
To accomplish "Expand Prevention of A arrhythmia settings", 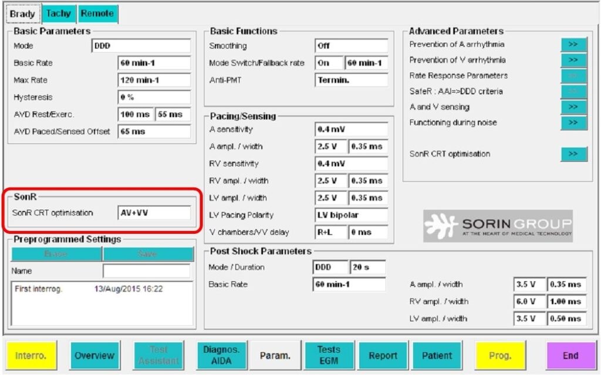I will (573, 45).
